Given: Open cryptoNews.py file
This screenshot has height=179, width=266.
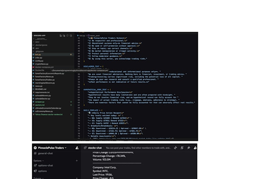Looking at the screenshot, I should [42, 64].
